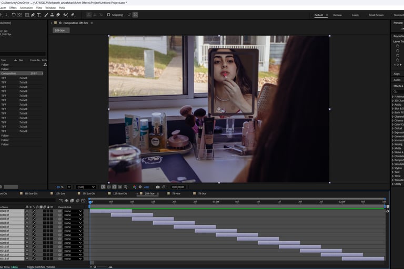Click the Effects & Presets search field
Screen dimensions: 404x269
point(398,91)
